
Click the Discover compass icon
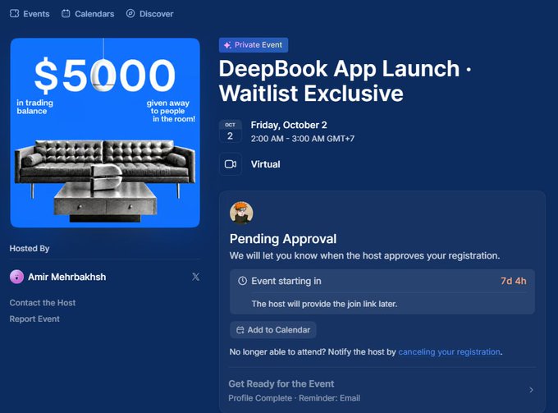(130, 13)
